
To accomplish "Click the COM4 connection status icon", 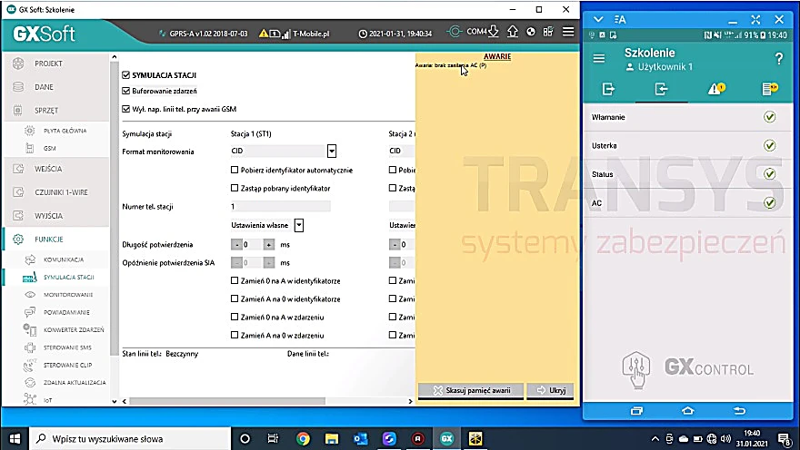I will pyautogui.click(x=454, y=32).
